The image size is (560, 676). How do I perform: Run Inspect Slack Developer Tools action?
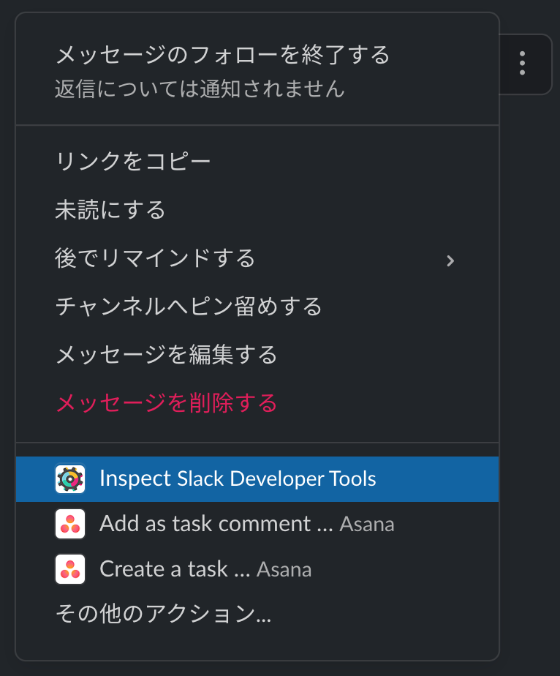coord(238,479)
